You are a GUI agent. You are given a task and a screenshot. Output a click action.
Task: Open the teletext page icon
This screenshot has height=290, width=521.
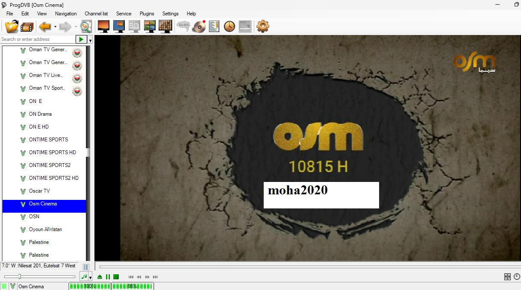245,26
